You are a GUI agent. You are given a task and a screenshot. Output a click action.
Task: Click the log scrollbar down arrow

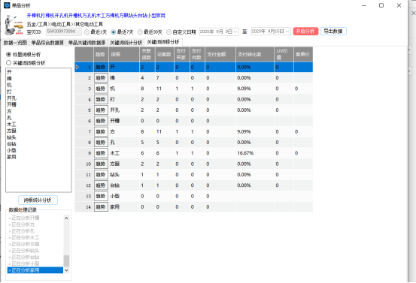tap(66, 270)
